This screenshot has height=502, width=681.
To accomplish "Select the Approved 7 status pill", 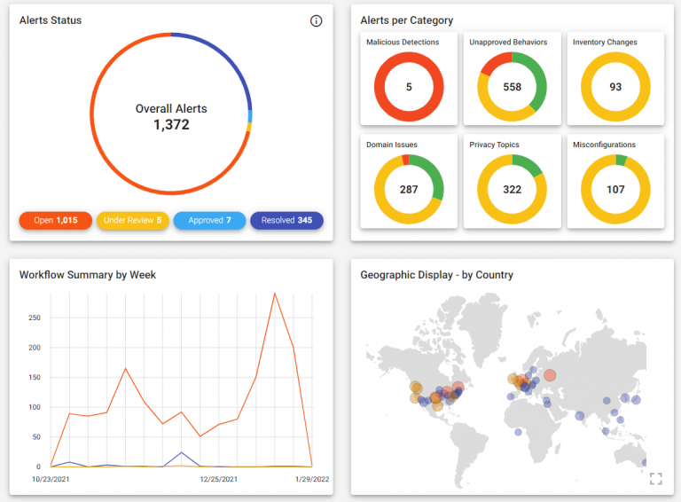I will coord(209,220).
